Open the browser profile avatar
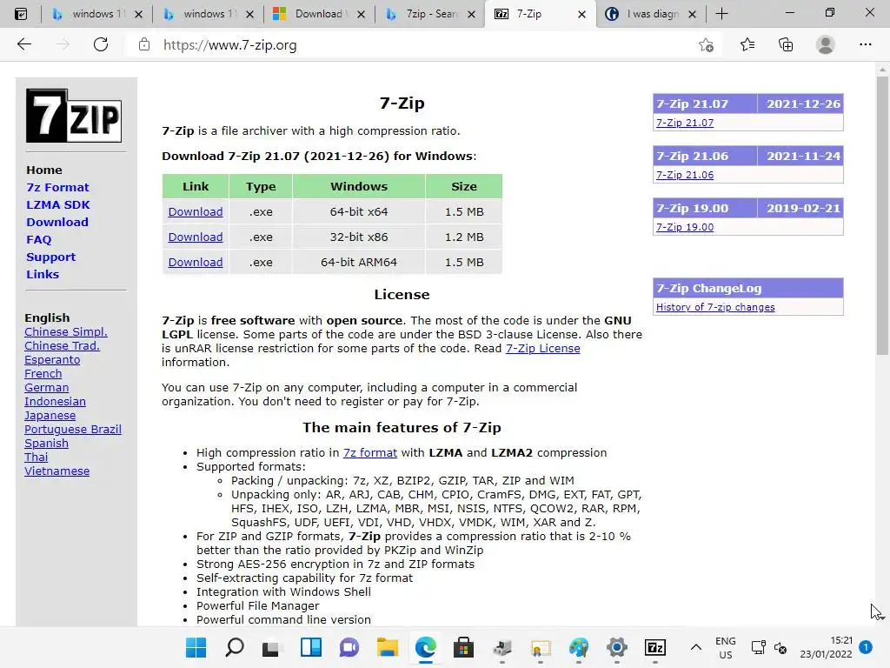This screenshot has height=668, width=890. [826, 44]
